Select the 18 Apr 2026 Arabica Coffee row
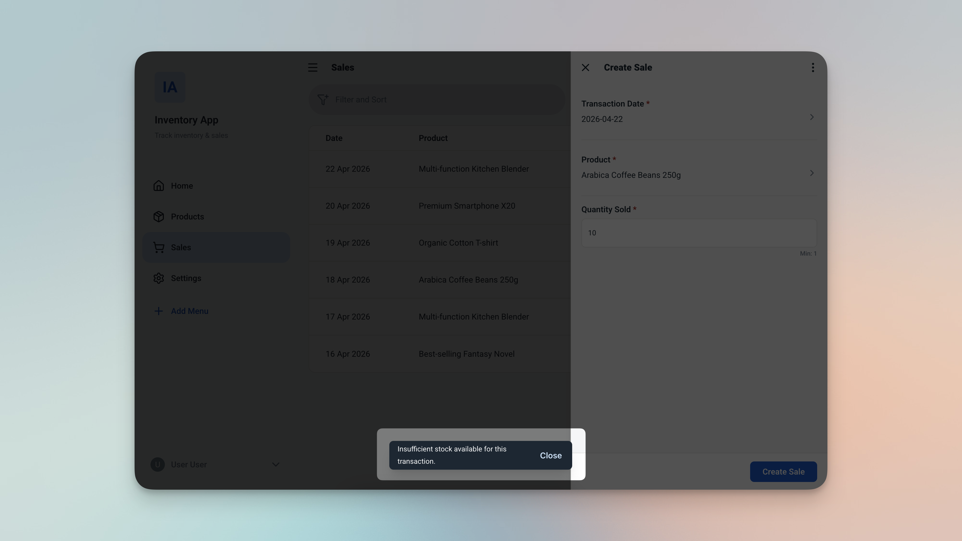The image size is (962, 541). coord(440,280)
